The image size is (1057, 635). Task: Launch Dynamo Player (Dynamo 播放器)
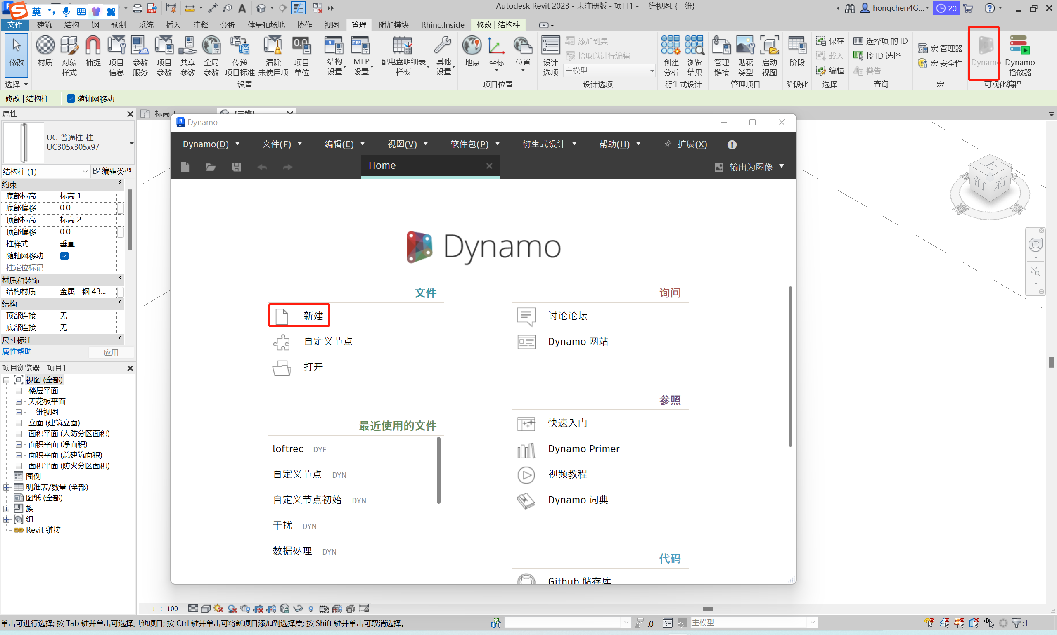1020,56
